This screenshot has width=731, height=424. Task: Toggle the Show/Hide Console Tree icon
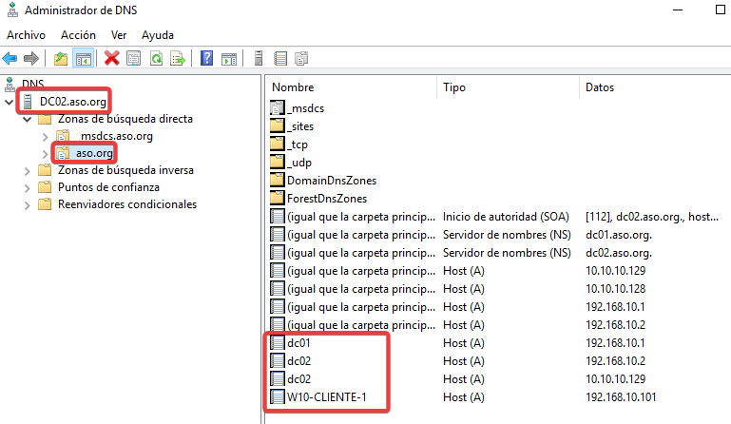pos(84,58)
